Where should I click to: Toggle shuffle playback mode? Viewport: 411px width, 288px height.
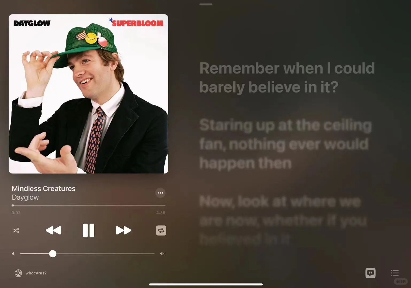[x=16, y=231]
